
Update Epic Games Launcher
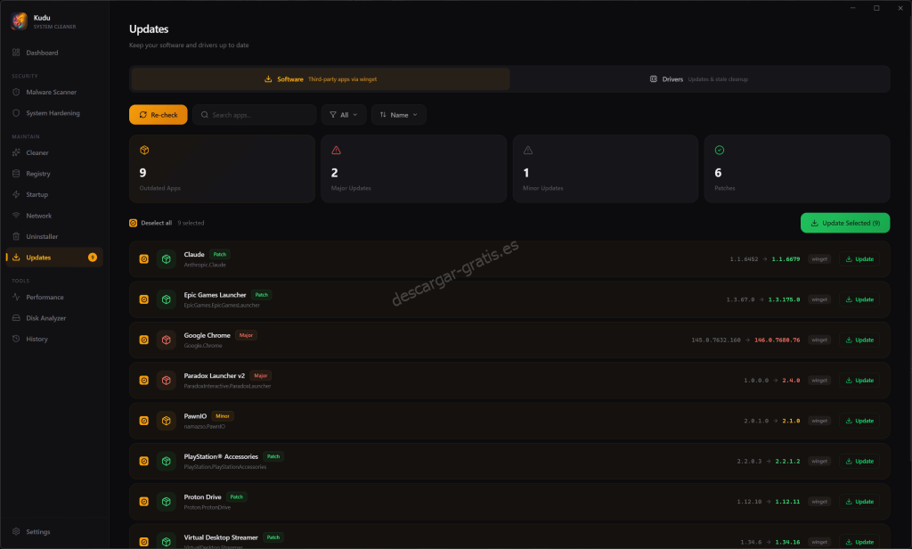(x=859, y=299)
